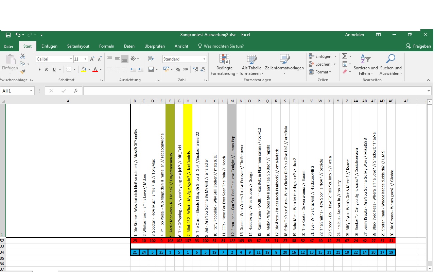Undo the last action

click(x=18, y=35)
